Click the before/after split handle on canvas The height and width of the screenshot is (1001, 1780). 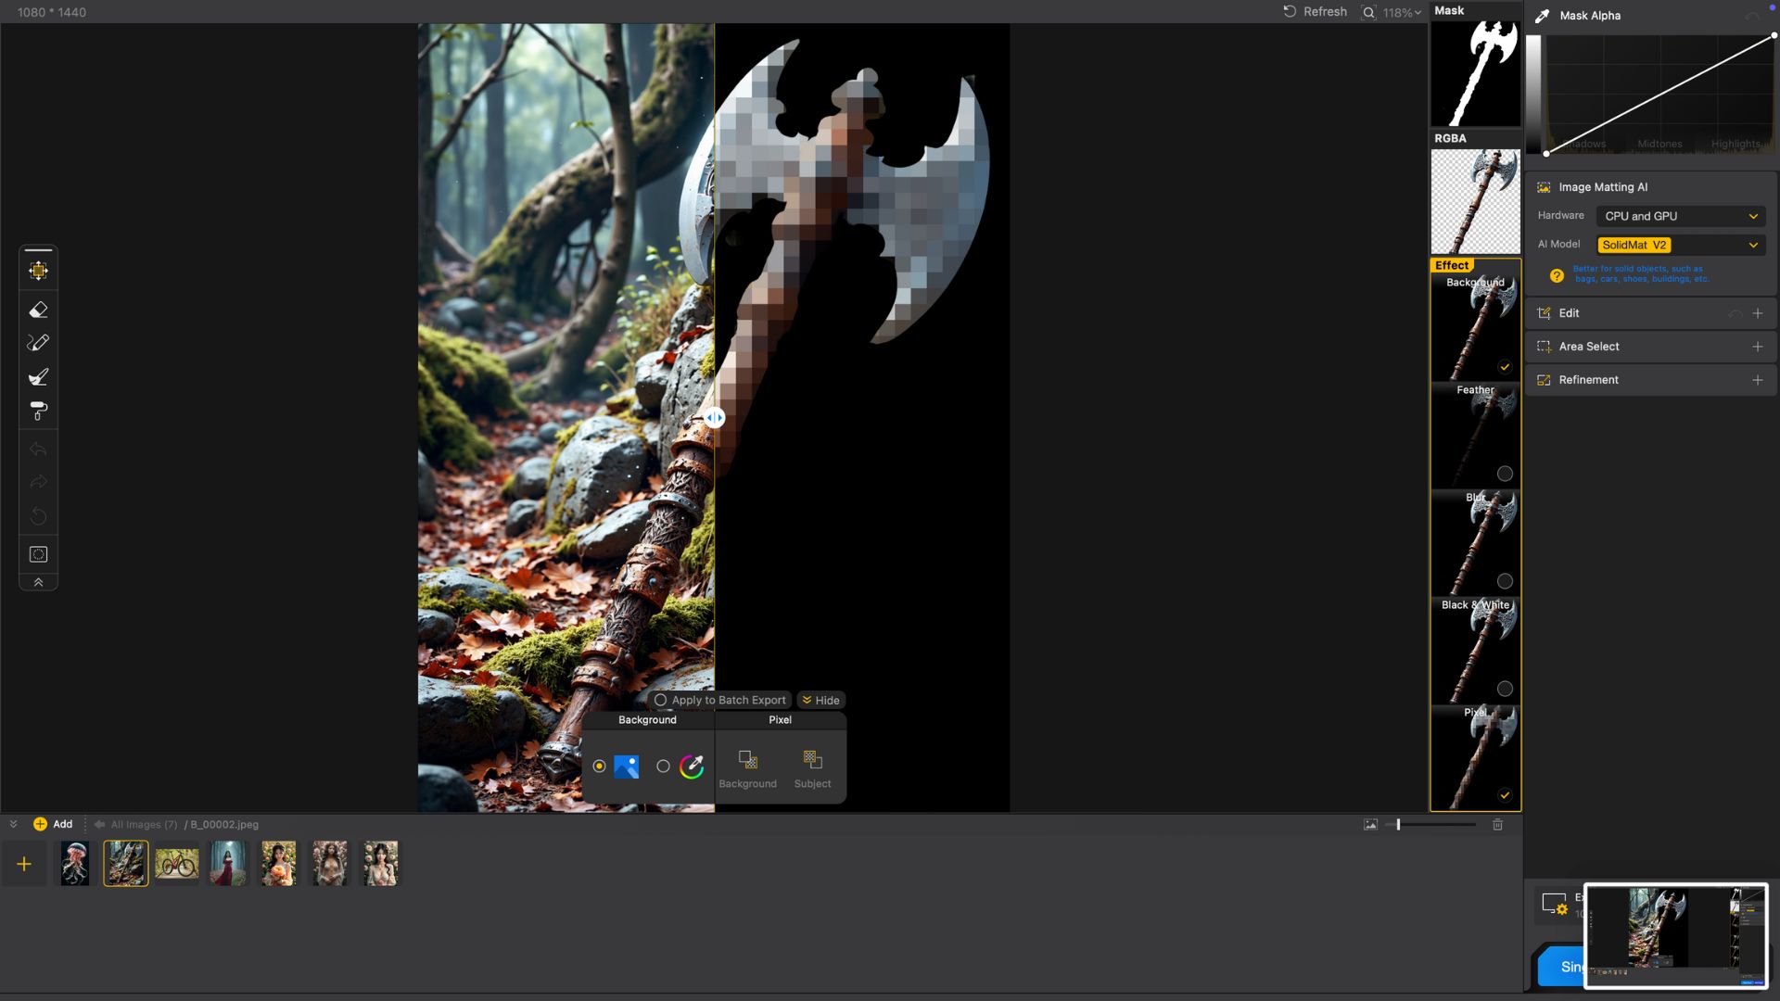pos(714,418)
